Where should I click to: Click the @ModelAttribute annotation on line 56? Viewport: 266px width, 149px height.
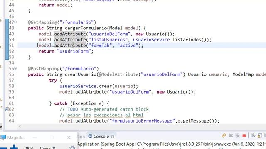(x=118, y=74)
